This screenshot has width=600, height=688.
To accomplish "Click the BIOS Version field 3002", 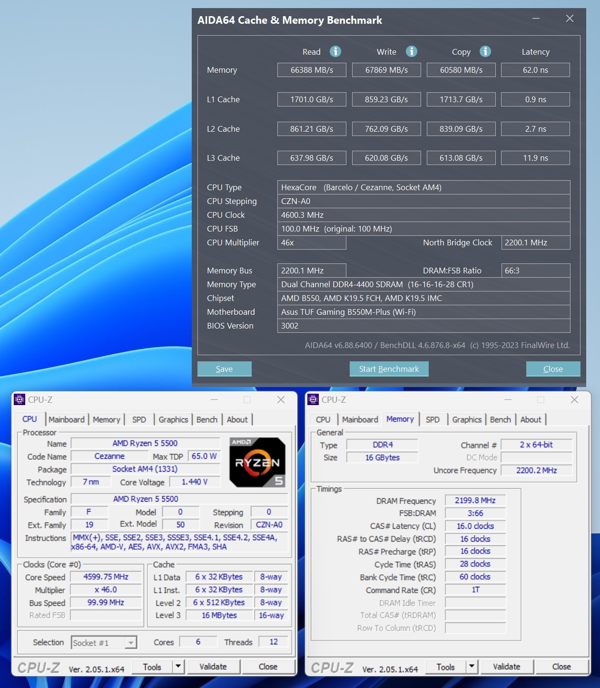I will point(424,326).
